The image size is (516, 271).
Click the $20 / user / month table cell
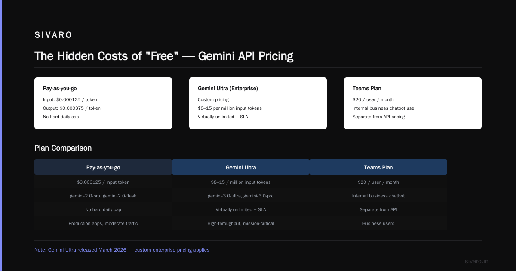pos(378,182)
